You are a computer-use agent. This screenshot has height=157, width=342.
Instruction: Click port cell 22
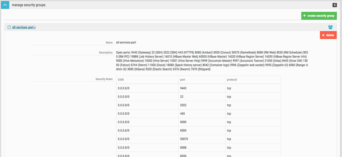click(202, 97)
